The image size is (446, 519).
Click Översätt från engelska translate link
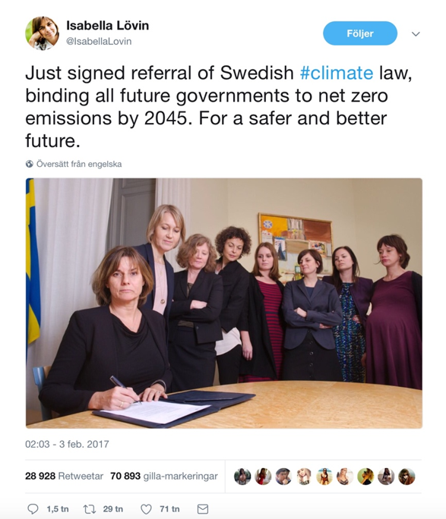pyautogui.click(x=79, y=164)
